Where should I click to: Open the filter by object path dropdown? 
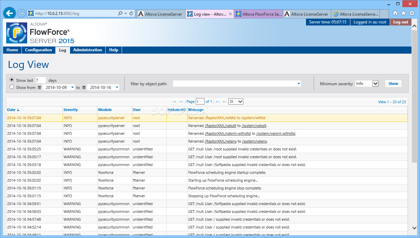point(299,84)
